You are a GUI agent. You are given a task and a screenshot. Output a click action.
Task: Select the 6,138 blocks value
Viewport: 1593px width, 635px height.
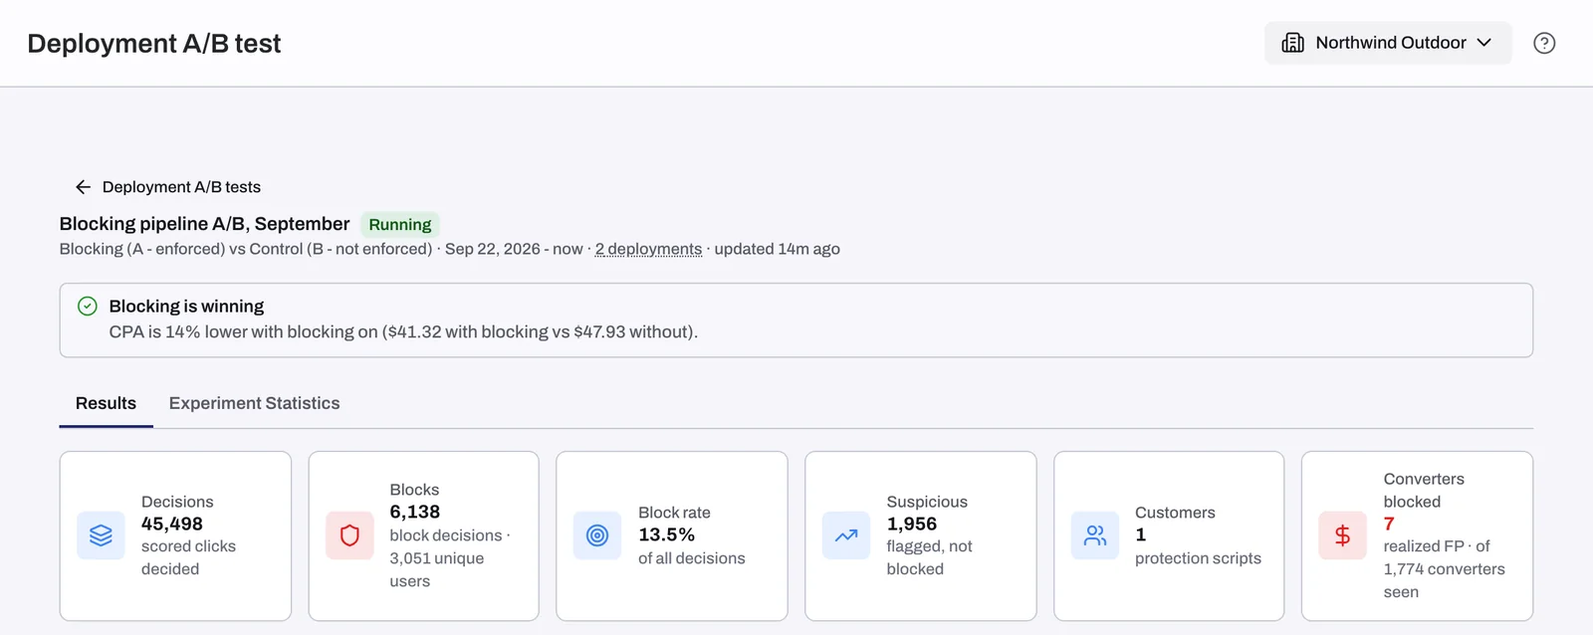pyautogui.click(x=415, y=513)
